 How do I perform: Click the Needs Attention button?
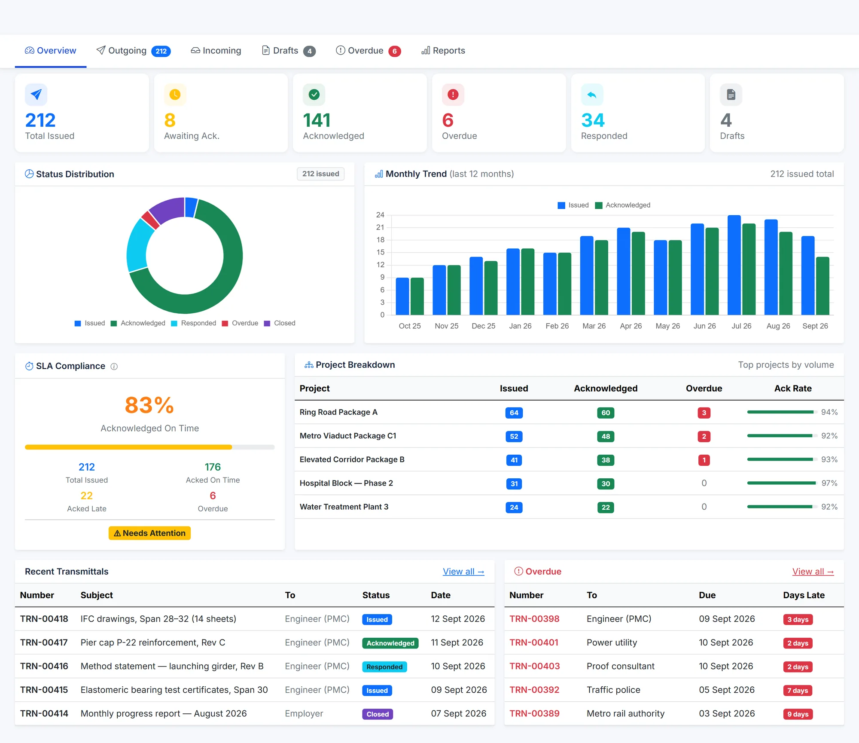coord(149,533)
